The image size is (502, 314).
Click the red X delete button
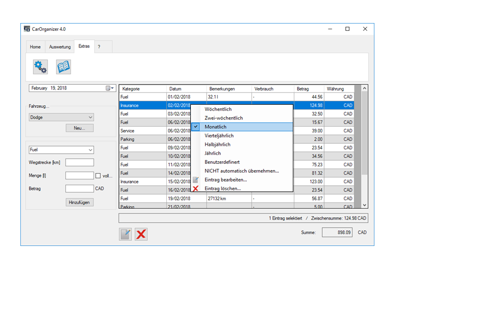pos(141,234)
